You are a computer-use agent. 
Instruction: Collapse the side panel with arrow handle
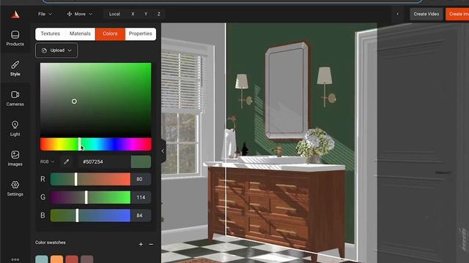click(163, 151)
